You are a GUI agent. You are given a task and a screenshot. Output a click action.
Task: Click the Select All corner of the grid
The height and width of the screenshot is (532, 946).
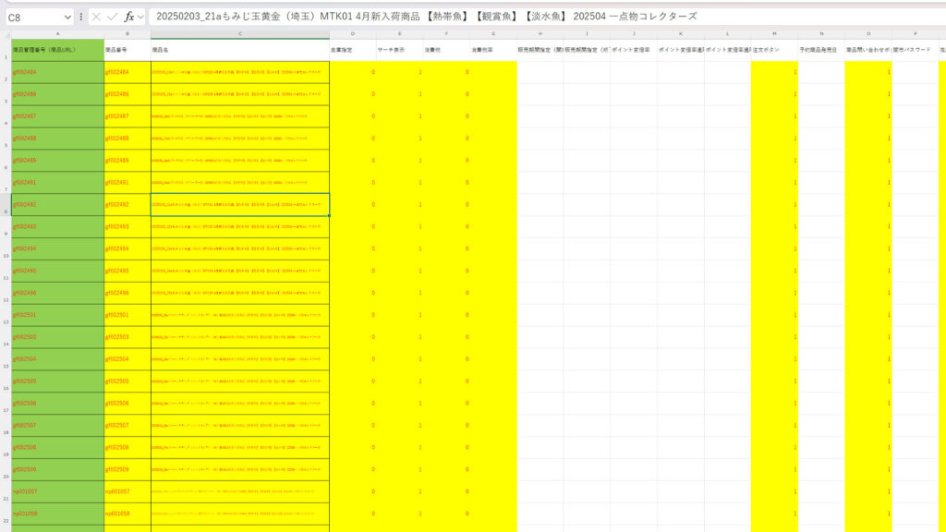click(6, 34)
